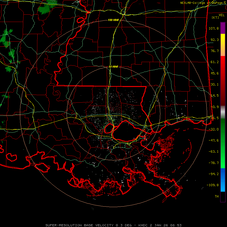Image resolution: width=227 pixels, height=227 pixels.
Task: Click the KHDC station identifier in caption
Action: tap(144, 225)
